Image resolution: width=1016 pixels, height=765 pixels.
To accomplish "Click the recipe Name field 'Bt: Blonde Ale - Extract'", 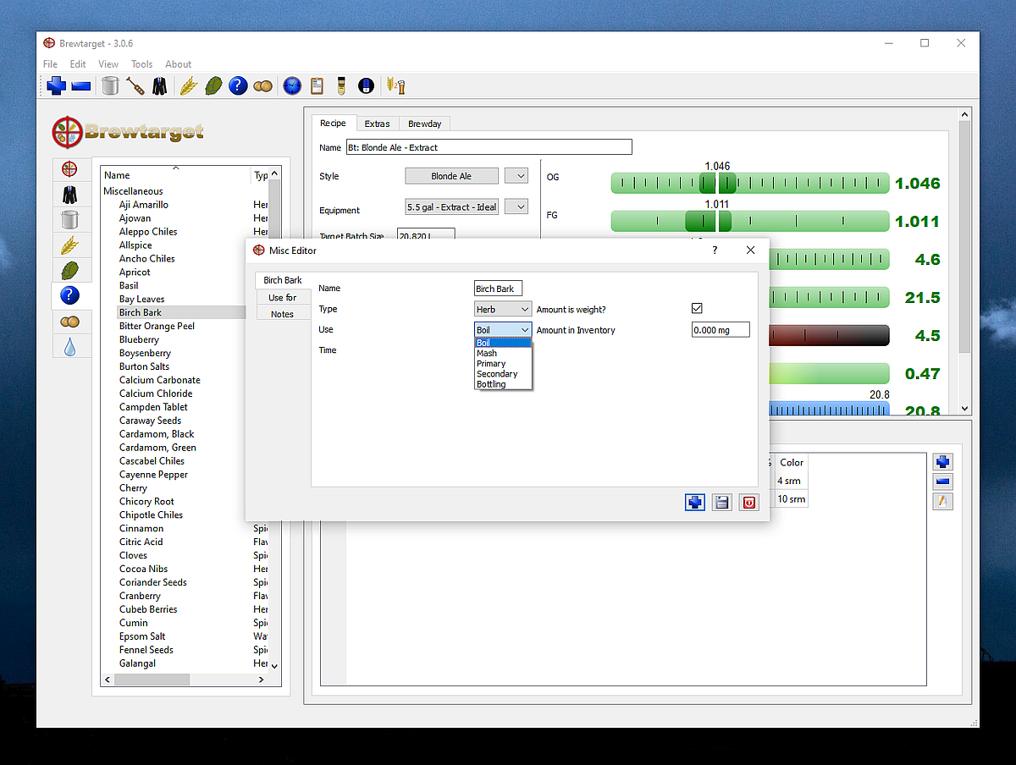I will click(x=489, y=147).
